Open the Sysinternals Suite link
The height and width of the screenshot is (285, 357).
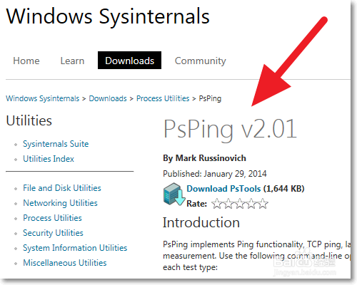coord(56,144)
